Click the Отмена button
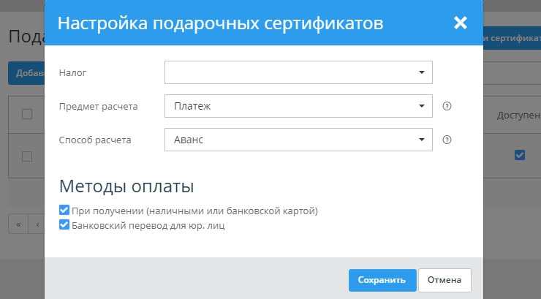541x299 pixels. pos(444,280)
